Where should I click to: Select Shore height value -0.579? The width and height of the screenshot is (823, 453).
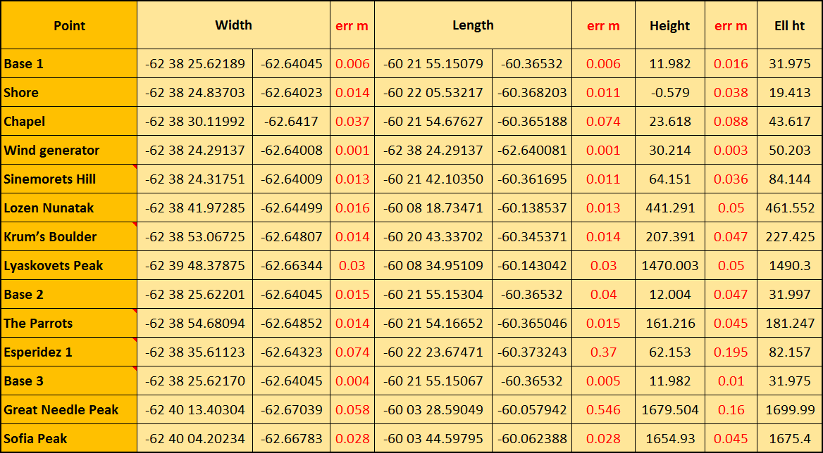click(669, 93)
